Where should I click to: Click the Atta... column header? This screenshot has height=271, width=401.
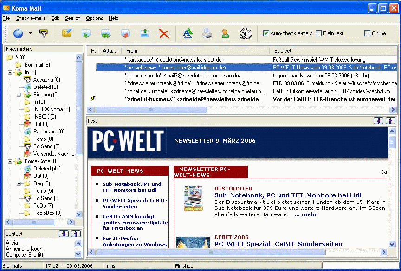pyautogui.click(x=110, y=51)
